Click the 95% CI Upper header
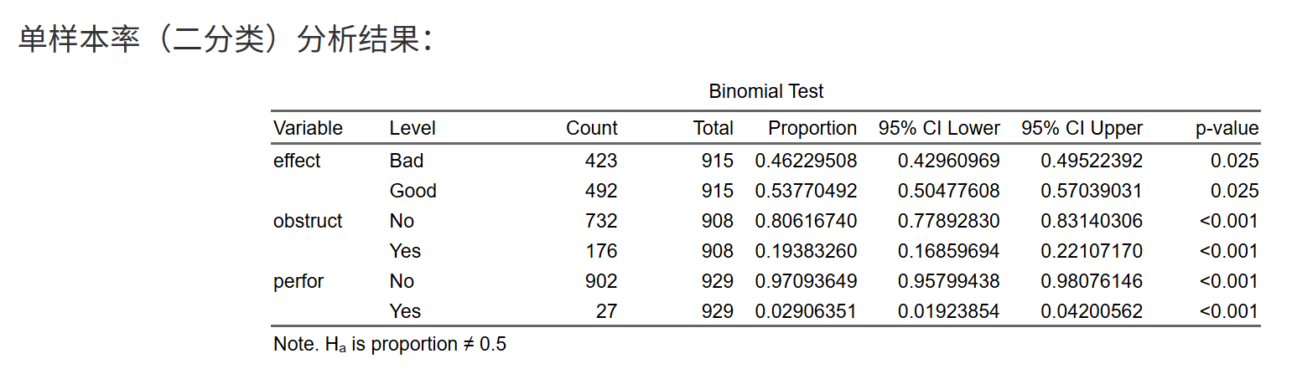Screen dimensions: 1292x374 (1082, 128)
